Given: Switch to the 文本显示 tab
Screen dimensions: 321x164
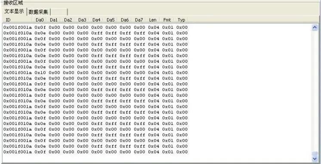Looking at the screenshot, I should click(x=14, y=12).
